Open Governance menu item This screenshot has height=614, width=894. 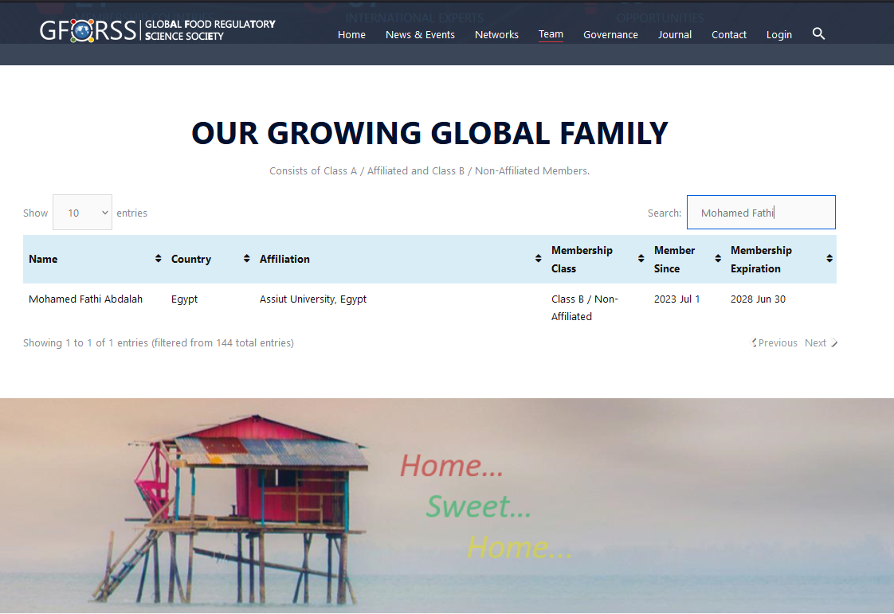coord(610,35)
